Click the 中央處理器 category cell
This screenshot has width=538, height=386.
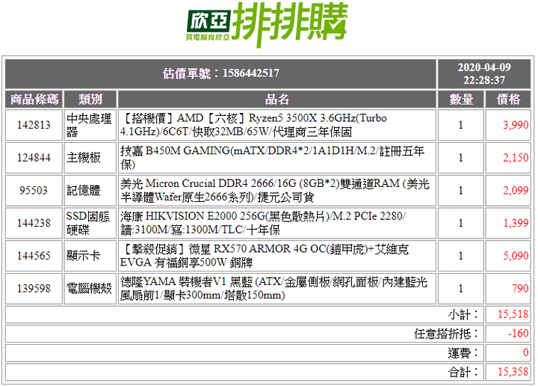[x=89, y=125]
